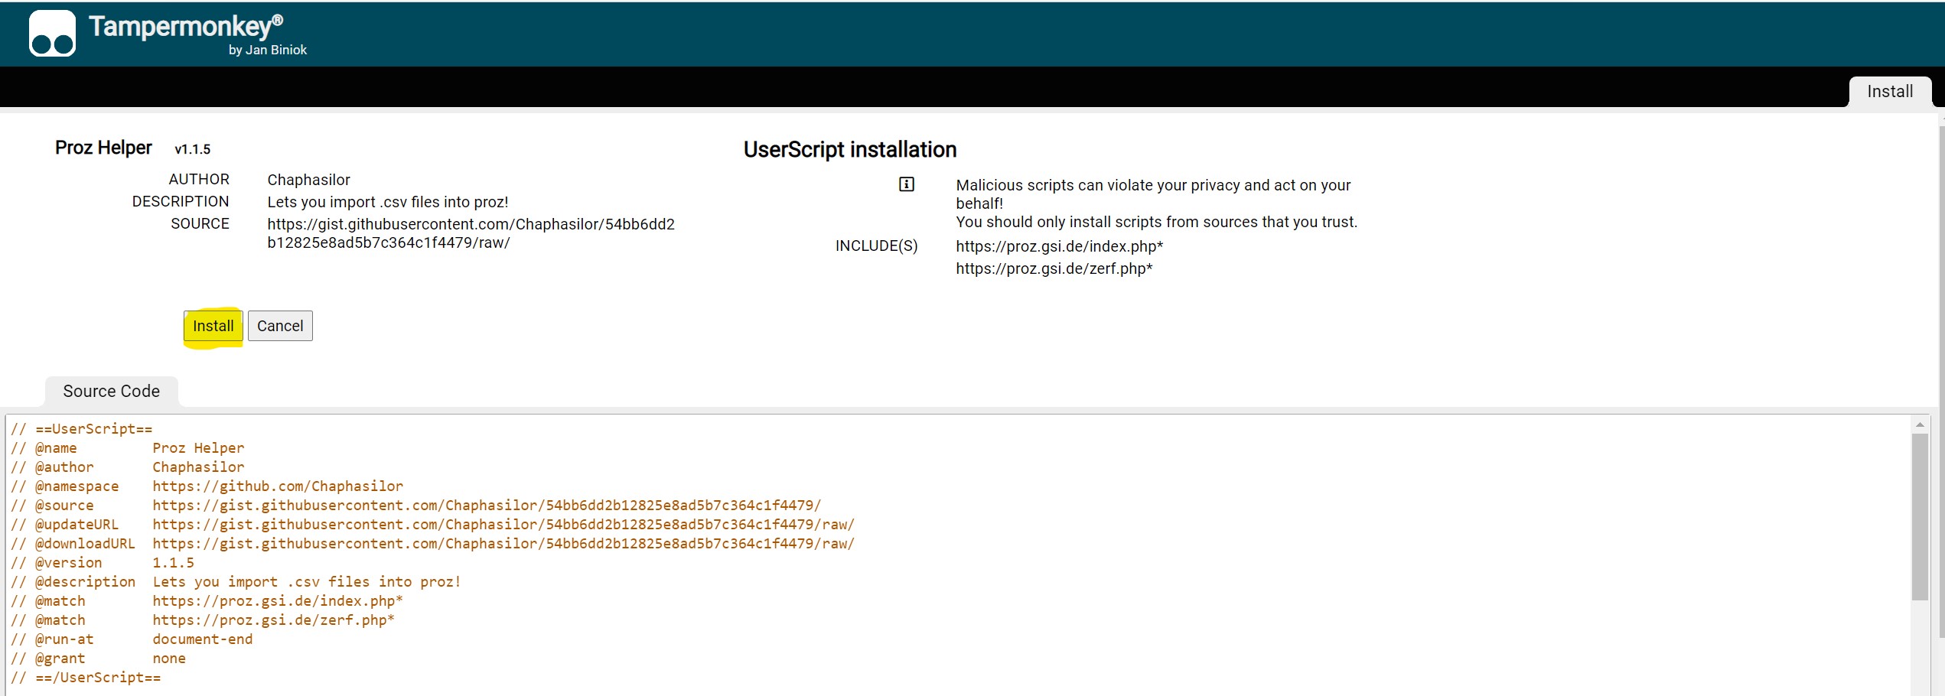This screenshot has height=696, width=1945.
Task: Click the @grant none line
Action: [x=98, y=659]
